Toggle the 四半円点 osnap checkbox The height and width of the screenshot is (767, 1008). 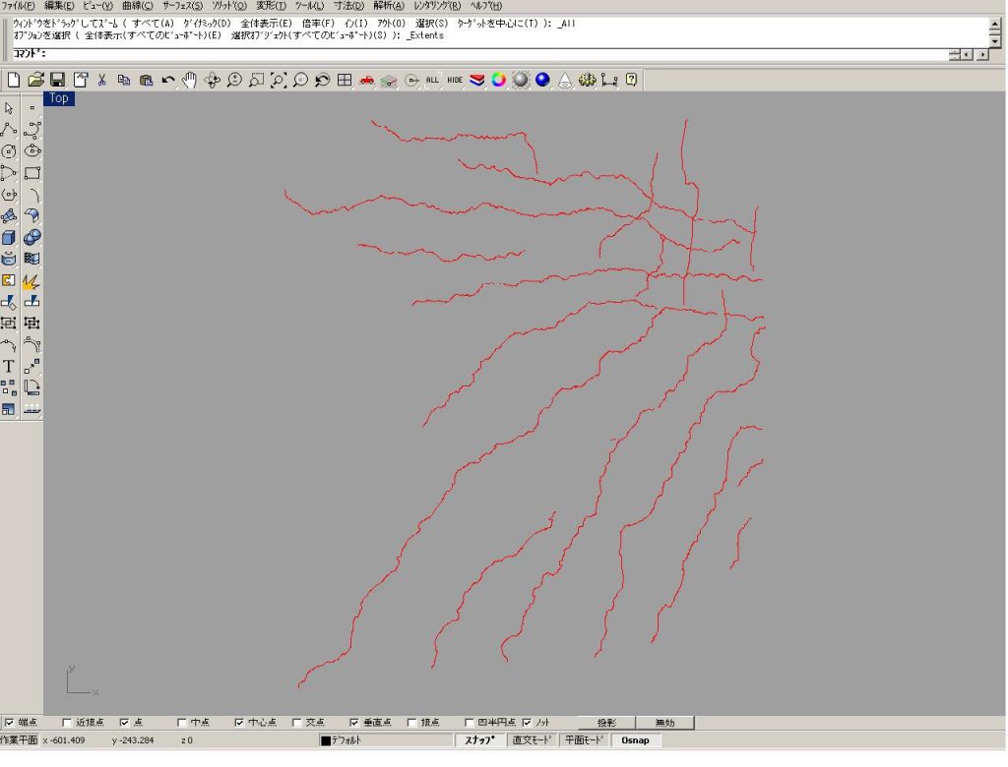tap(470, 723)
